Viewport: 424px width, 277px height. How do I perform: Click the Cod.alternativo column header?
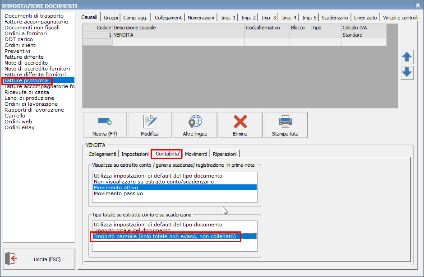click(x=267, y=28)
